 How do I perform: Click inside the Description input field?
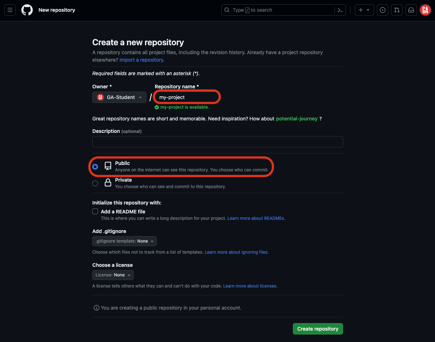click(x=217, y=141)
